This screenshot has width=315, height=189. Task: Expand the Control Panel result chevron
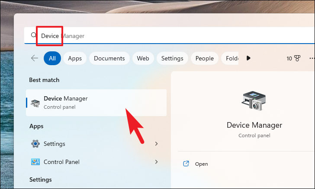157,162
